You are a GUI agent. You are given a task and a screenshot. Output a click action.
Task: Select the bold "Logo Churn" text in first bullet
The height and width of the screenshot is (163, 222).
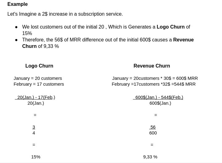coord(171,27)
